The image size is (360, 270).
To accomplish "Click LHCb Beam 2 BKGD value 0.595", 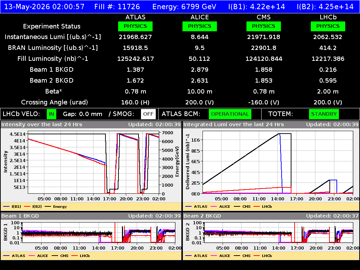I will click(328, 81).
